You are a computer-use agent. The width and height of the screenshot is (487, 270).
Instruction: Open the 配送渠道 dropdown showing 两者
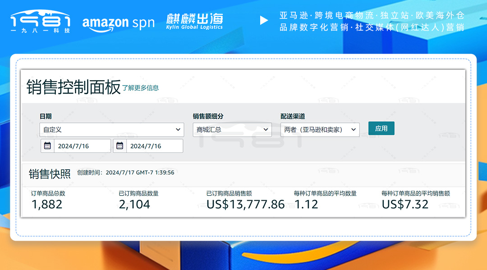point(320,130)
